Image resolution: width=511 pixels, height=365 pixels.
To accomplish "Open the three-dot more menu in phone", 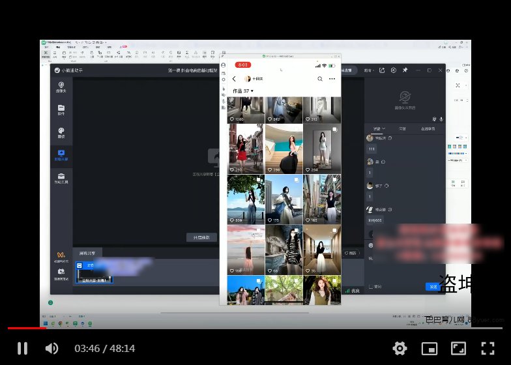I will pyautogui.click(x=332, y=79).
